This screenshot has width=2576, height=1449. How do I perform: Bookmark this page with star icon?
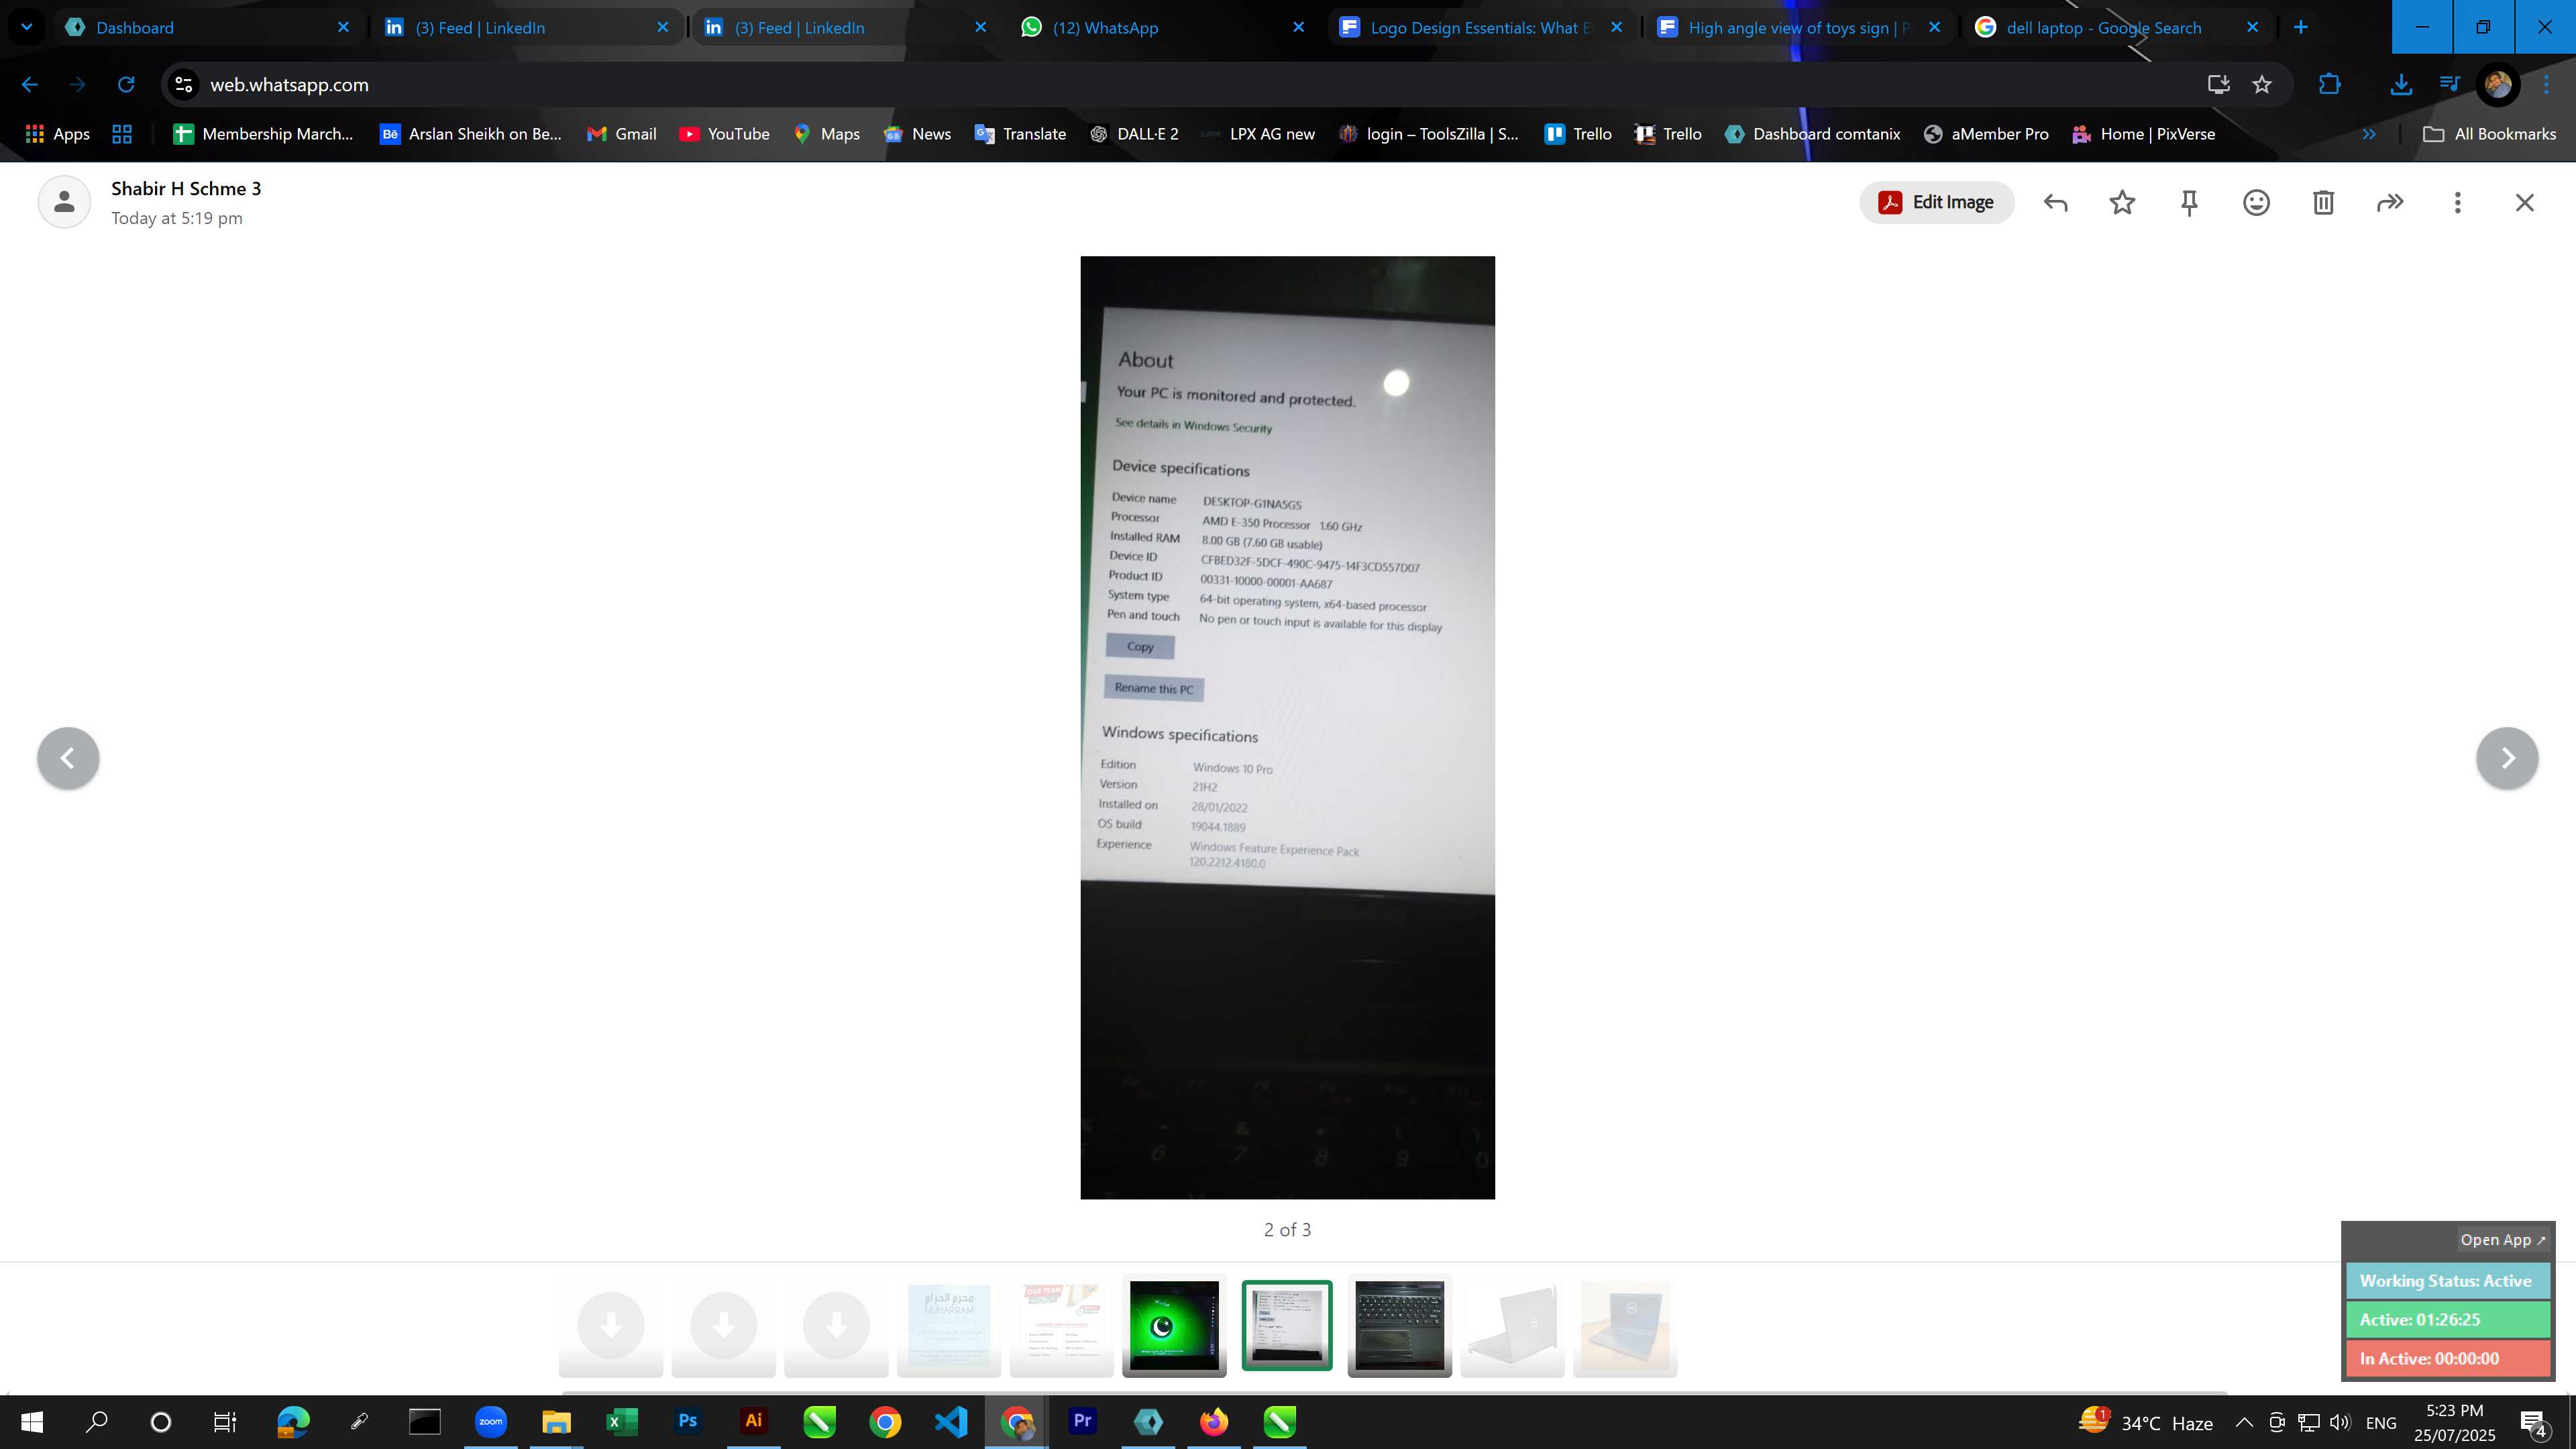2262,85
